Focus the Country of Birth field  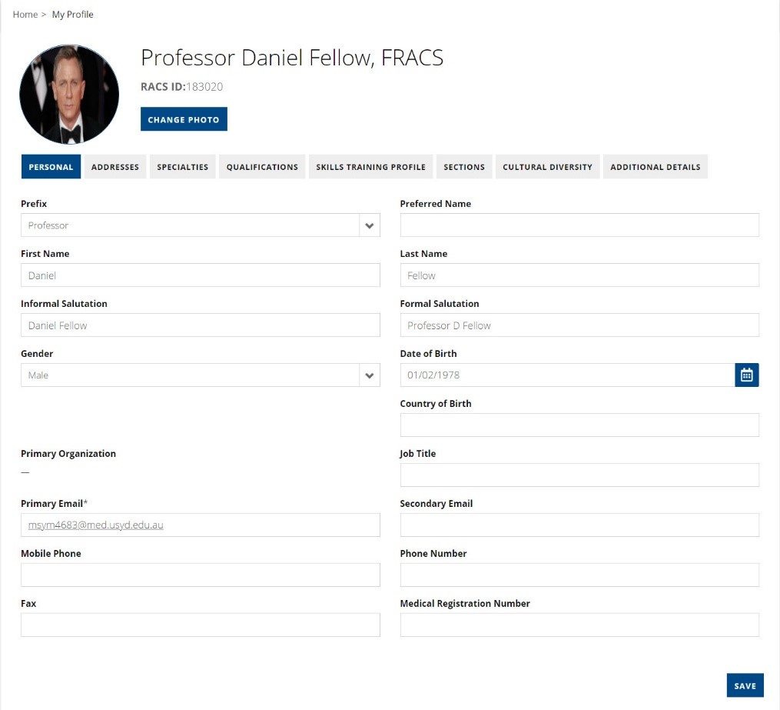click(579, 425)
